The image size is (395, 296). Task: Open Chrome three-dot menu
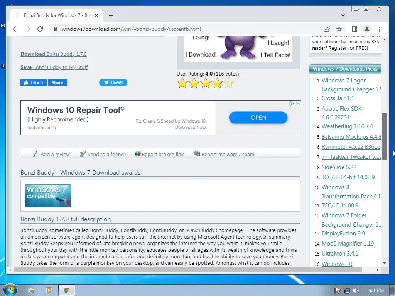pos(379,29)
